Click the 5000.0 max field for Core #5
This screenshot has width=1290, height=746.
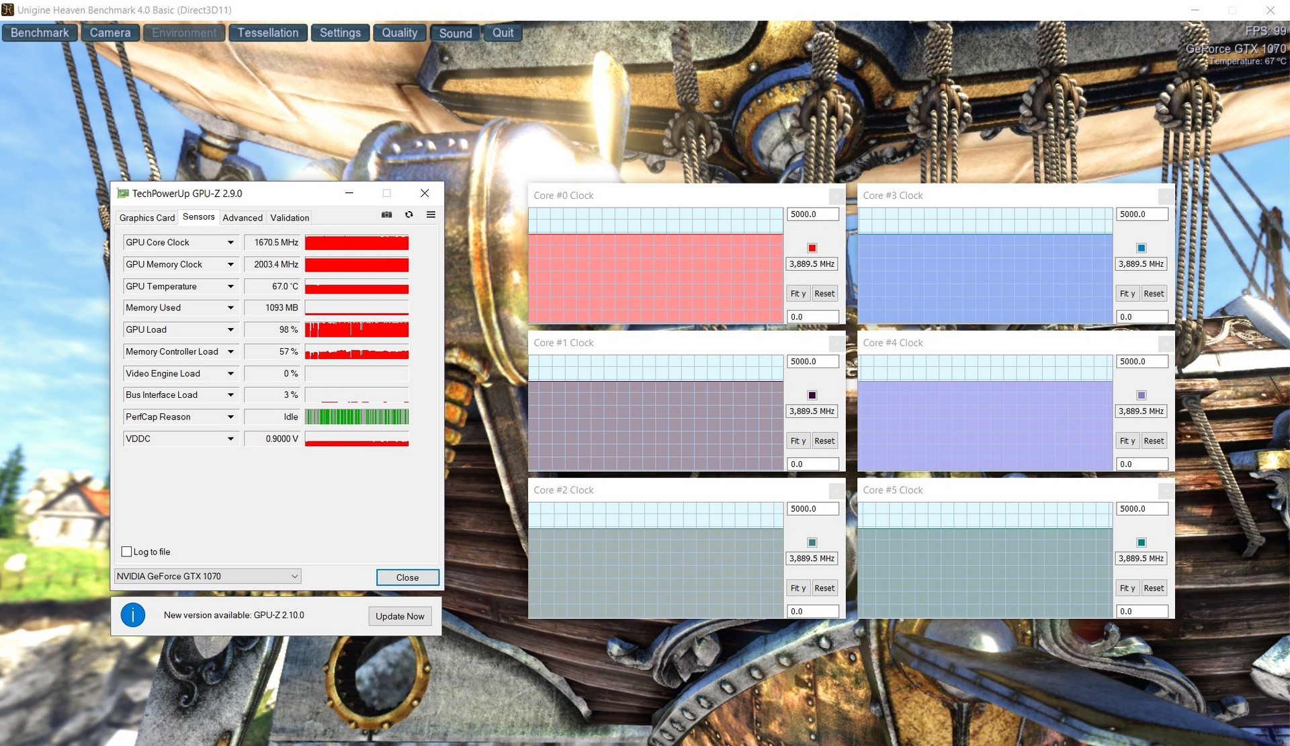1142,509
